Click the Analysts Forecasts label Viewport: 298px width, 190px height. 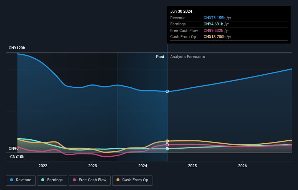tap(188, 57)
